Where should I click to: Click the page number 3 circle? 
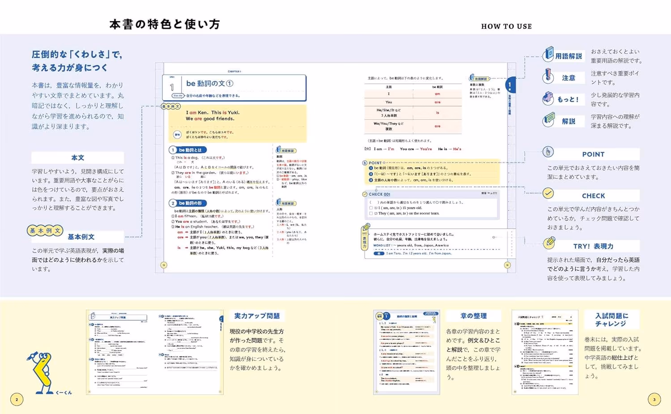654,399
